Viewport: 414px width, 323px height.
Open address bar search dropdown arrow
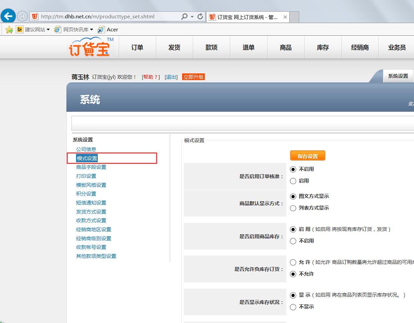coord(192,17)
